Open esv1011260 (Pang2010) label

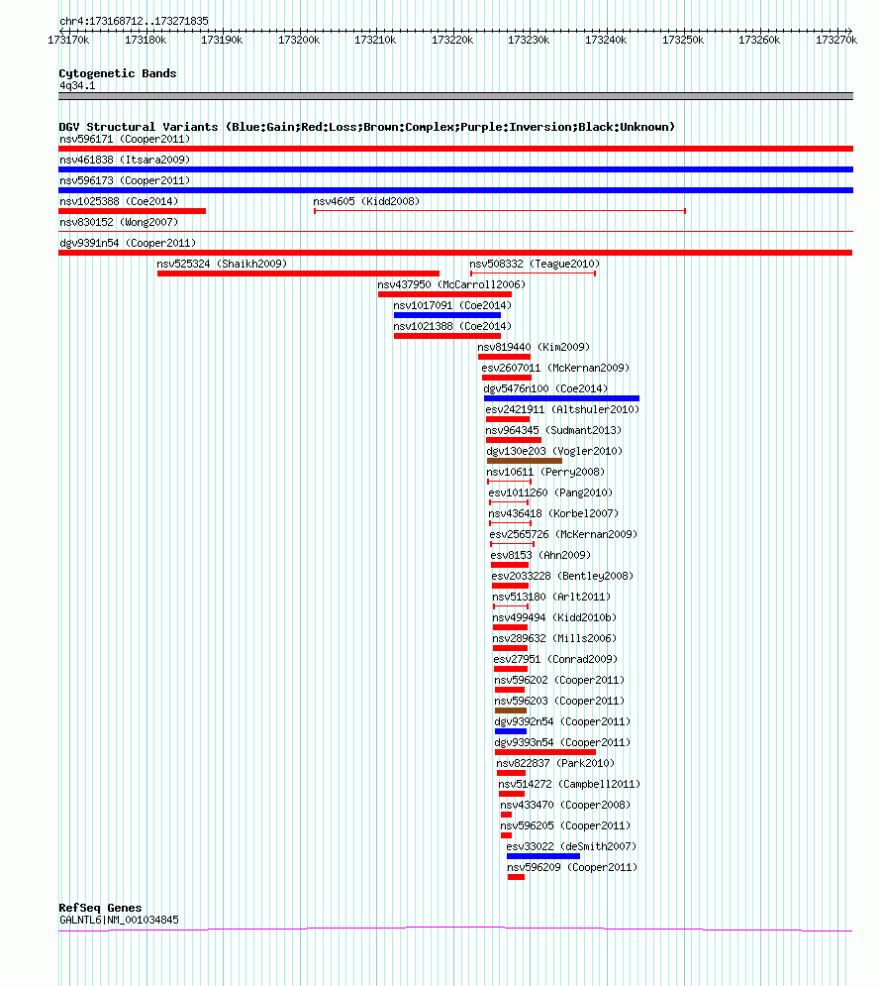tap(550, 492)
